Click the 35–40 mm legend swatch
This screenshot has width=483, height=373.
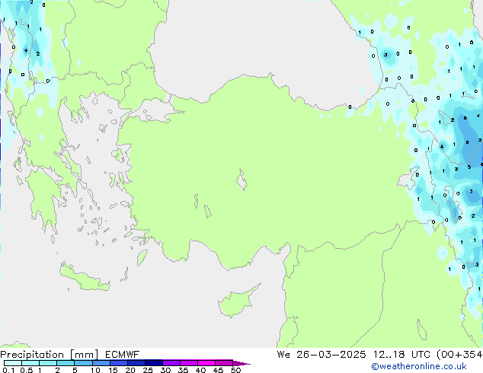[x=188, y=363]
